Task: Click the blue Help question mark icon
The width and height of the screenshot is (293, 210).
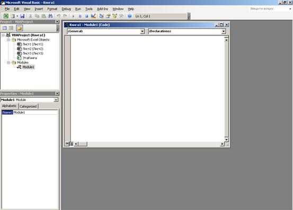Action: pyautogui.click(x=129, y=16)
